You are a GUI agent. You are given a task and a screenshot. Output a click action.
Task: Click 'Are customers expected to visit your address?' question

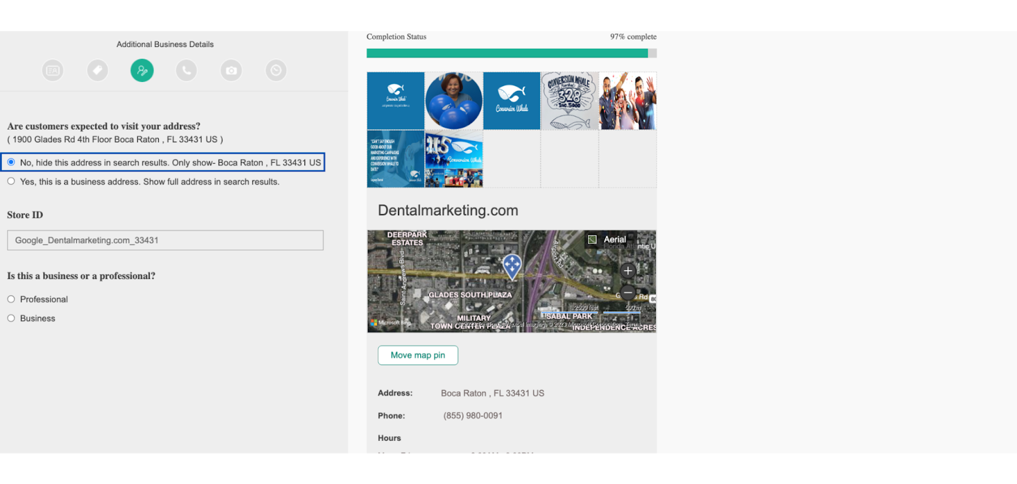coord(104,126)
